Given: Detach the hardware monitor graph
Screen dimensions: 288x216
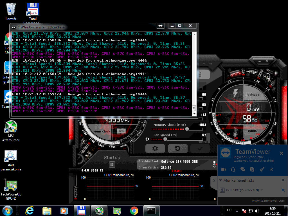Looking at the screenshot, I should (x=176, y=171).
